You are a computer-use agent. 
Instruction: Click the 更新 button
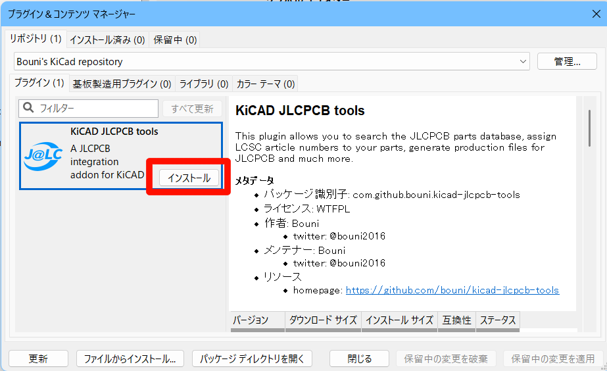[38, 359]
